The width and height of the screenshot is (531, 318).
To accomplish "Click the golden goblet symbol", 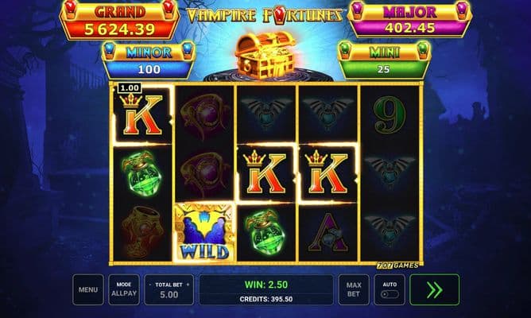I will pos(142,232).
